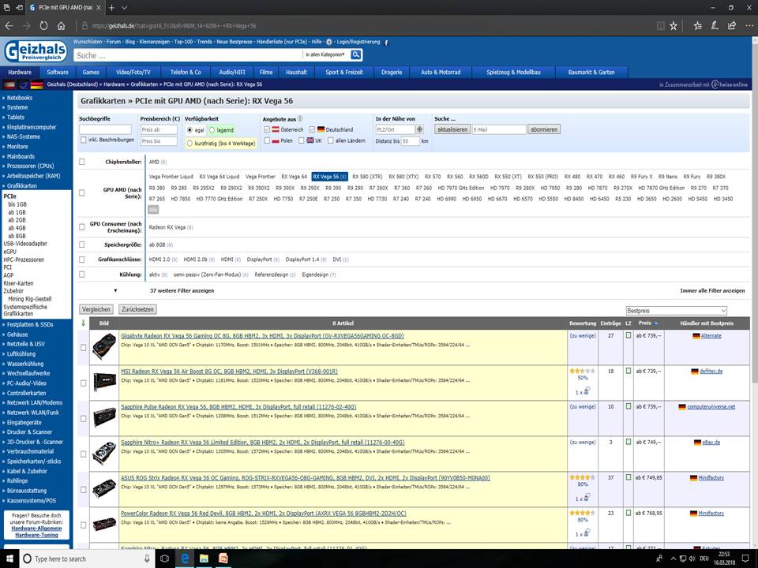Screen dimensions: 758x568
Task: Open the Hardware main tab
Action: [19, 73]
